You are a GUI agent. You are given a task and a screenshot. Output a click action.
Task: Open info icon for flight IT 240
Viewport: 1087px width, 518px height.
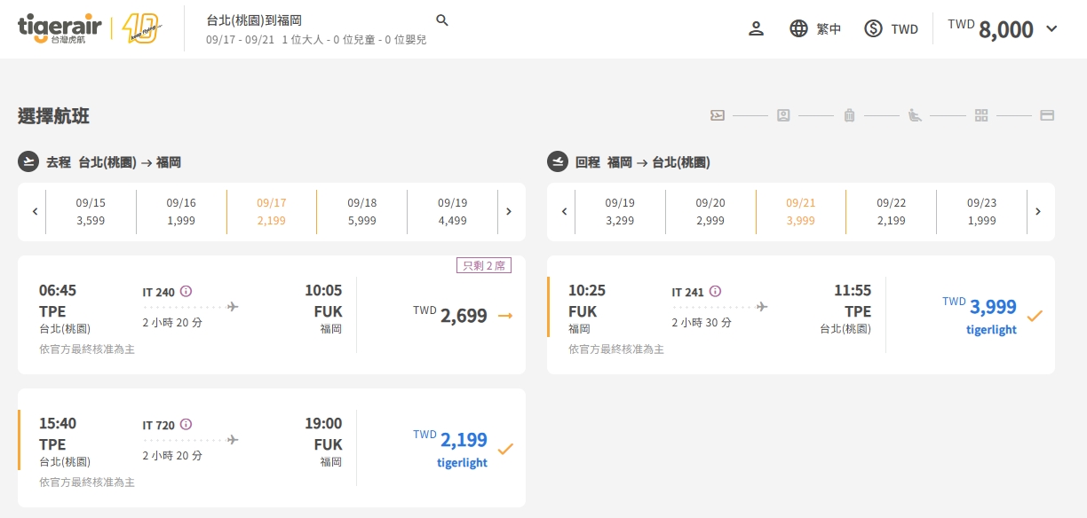(x=186, y=291)
